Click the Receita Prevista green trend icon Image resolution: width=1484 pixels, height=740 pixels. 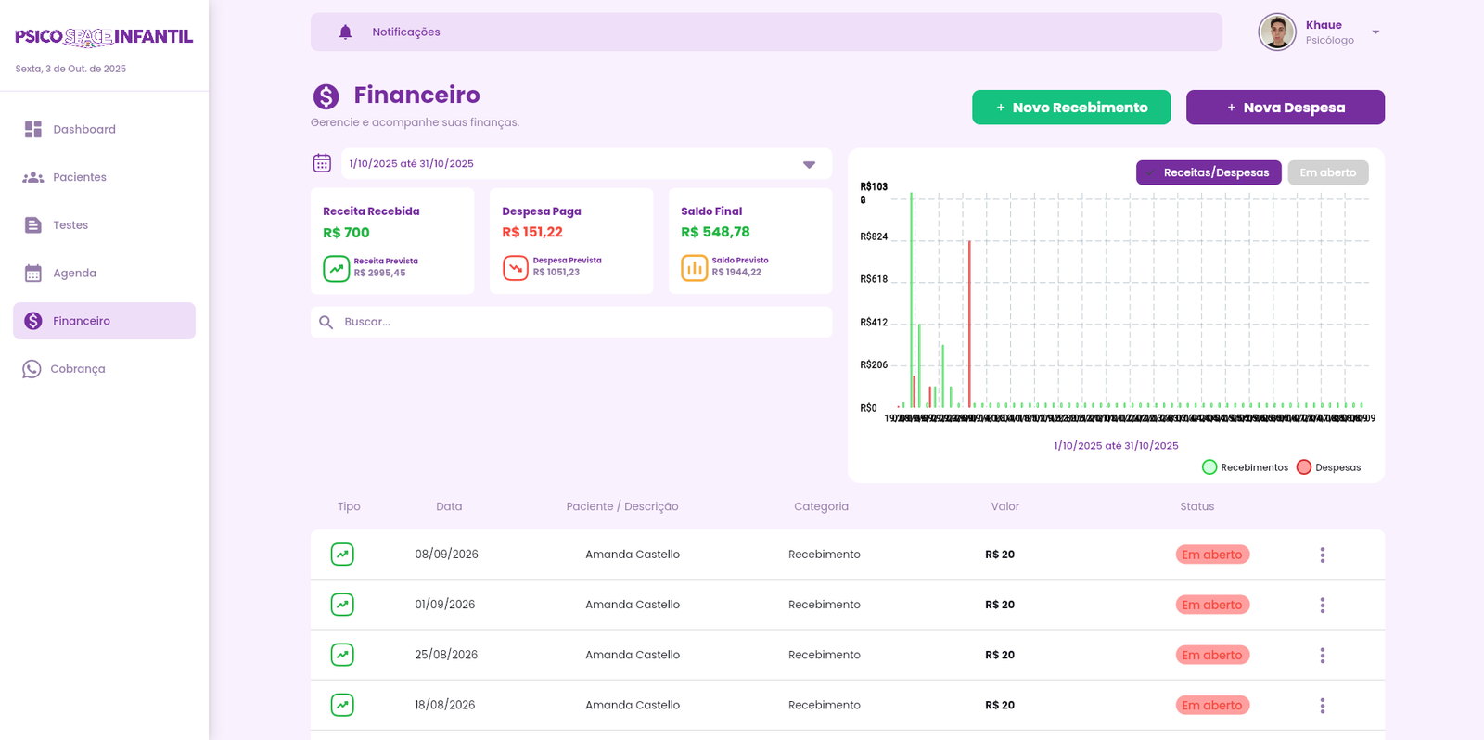tap(336, 268)
